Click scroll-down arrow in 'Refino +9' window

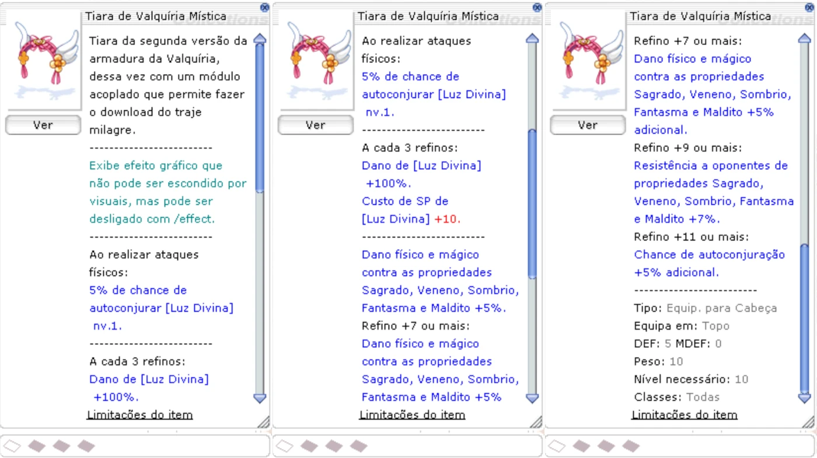[x=805, y=398]
